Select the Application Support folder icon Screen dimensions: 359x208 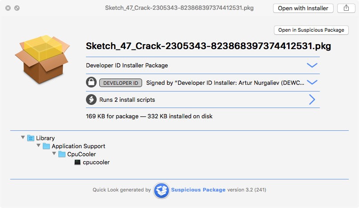tap(46, 146)
